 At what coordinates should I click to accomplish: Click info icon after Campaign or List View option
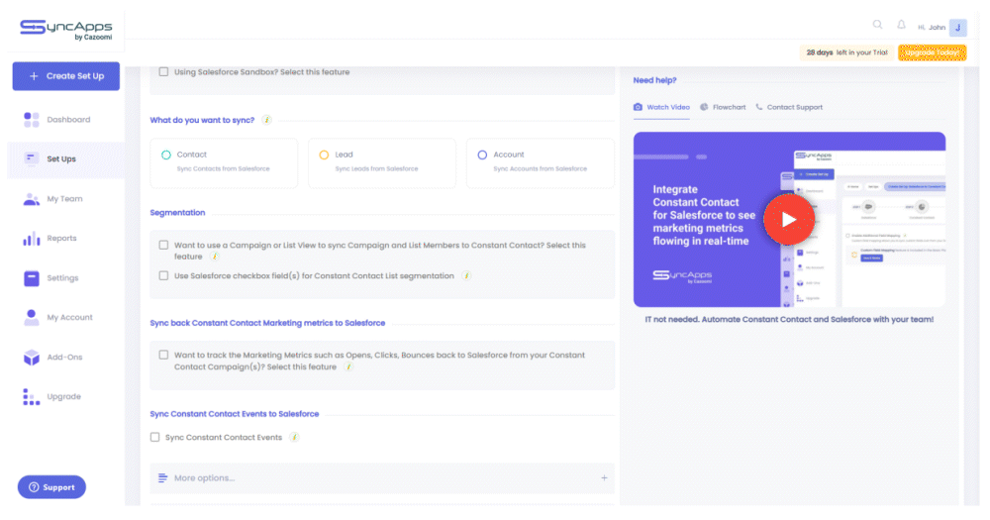(215, 257)
